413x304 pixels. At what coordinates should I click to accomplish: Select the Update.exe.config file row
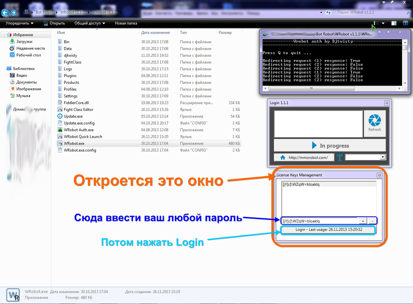[x=148, y=123]
